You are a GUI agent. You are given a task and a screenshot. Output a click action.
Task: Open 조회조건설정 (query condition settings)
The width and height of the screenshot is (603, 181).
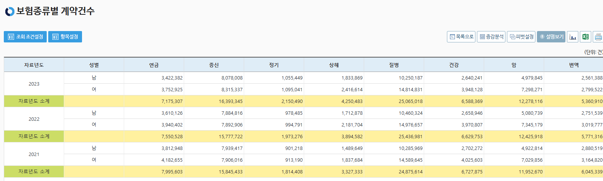click(25, 37)
